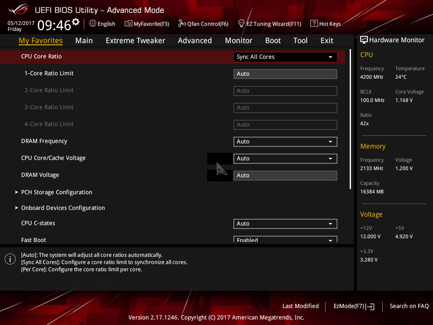
Task: Open the CPU C-states dropdown
Action: click(285, 223)
